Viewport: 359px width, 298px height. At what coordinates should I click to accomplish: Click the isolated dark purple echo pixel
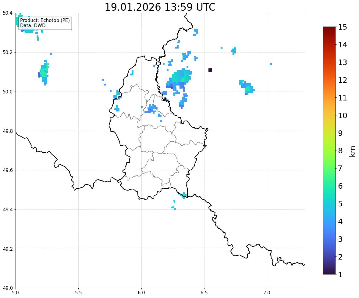pos(210,70)
